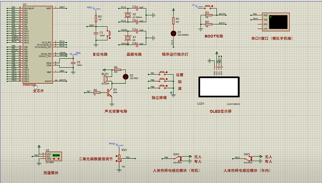Click the 人体热释电感应模块（司机）label
322x183 pixels.
(x=176, y=171)
